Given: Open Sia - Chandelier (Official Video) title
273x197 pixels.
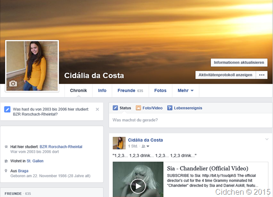Looking at the screenshot, I should [x=208, y=168].
